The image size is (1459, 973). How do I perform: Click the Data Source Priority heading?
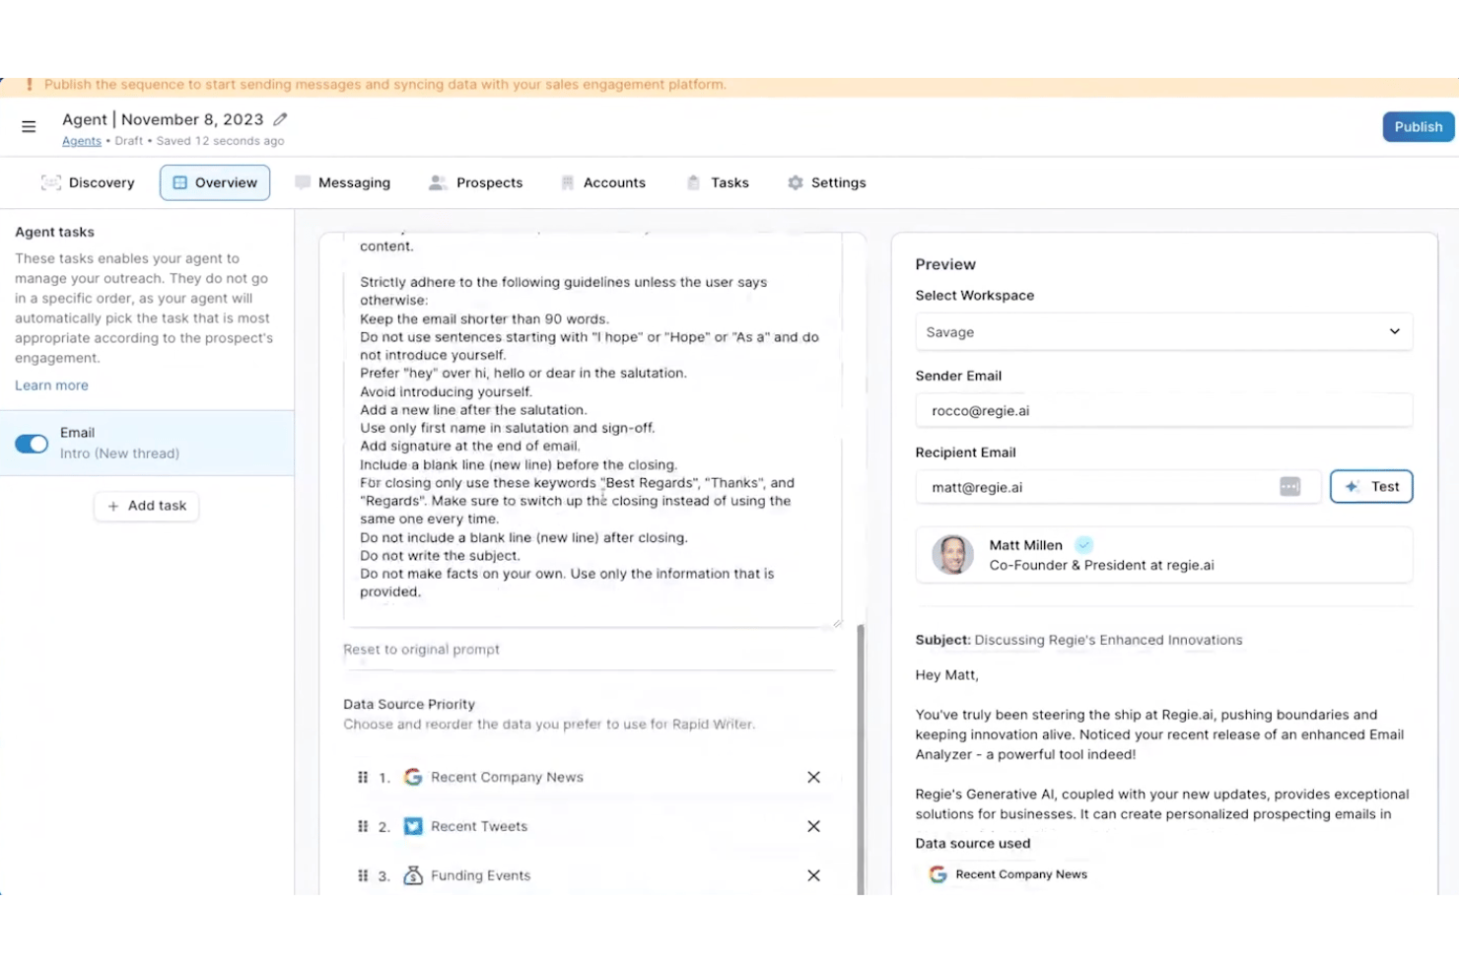[x=409, y=704]
